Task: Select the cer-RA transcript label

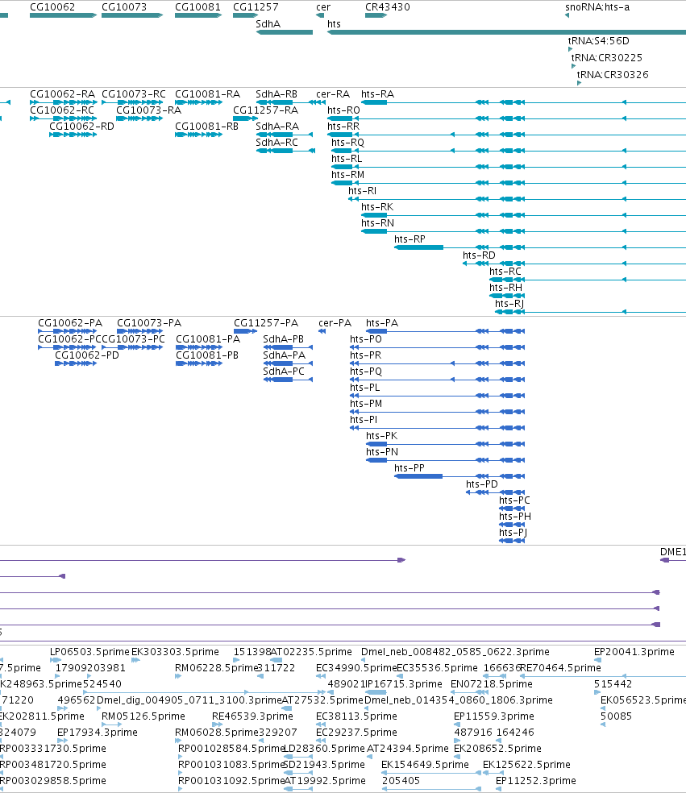Action: (333, 94)
